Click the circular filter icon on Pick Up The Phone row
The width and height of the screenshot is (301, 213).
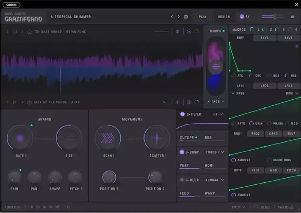point(189,102)
